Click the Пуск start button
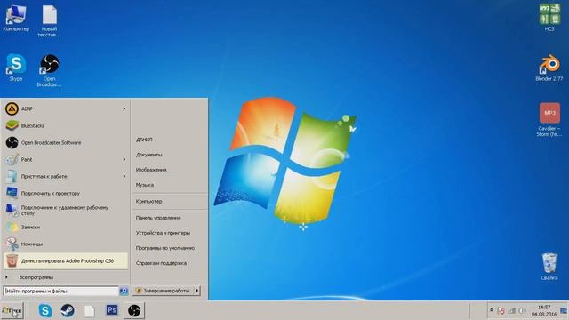The width and height of the screenshot is (569, 320). point(12,311)
